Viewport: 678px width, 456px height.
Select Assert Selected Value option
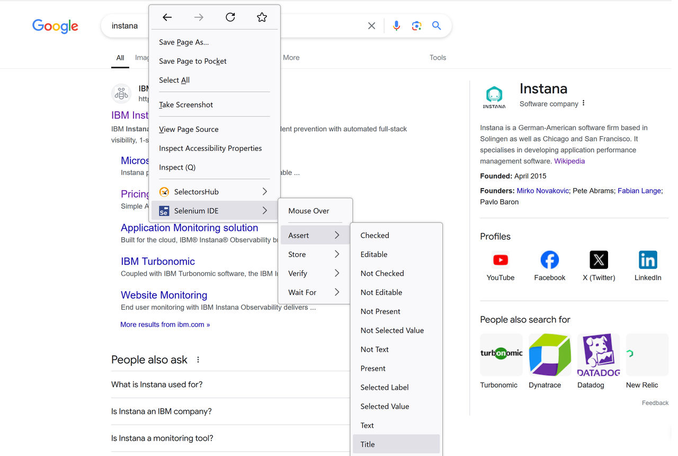(396, 407)
